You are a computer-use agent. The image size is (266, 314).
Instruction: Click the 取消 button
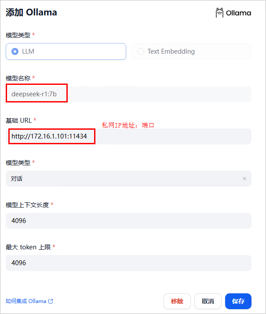[208, 301]
